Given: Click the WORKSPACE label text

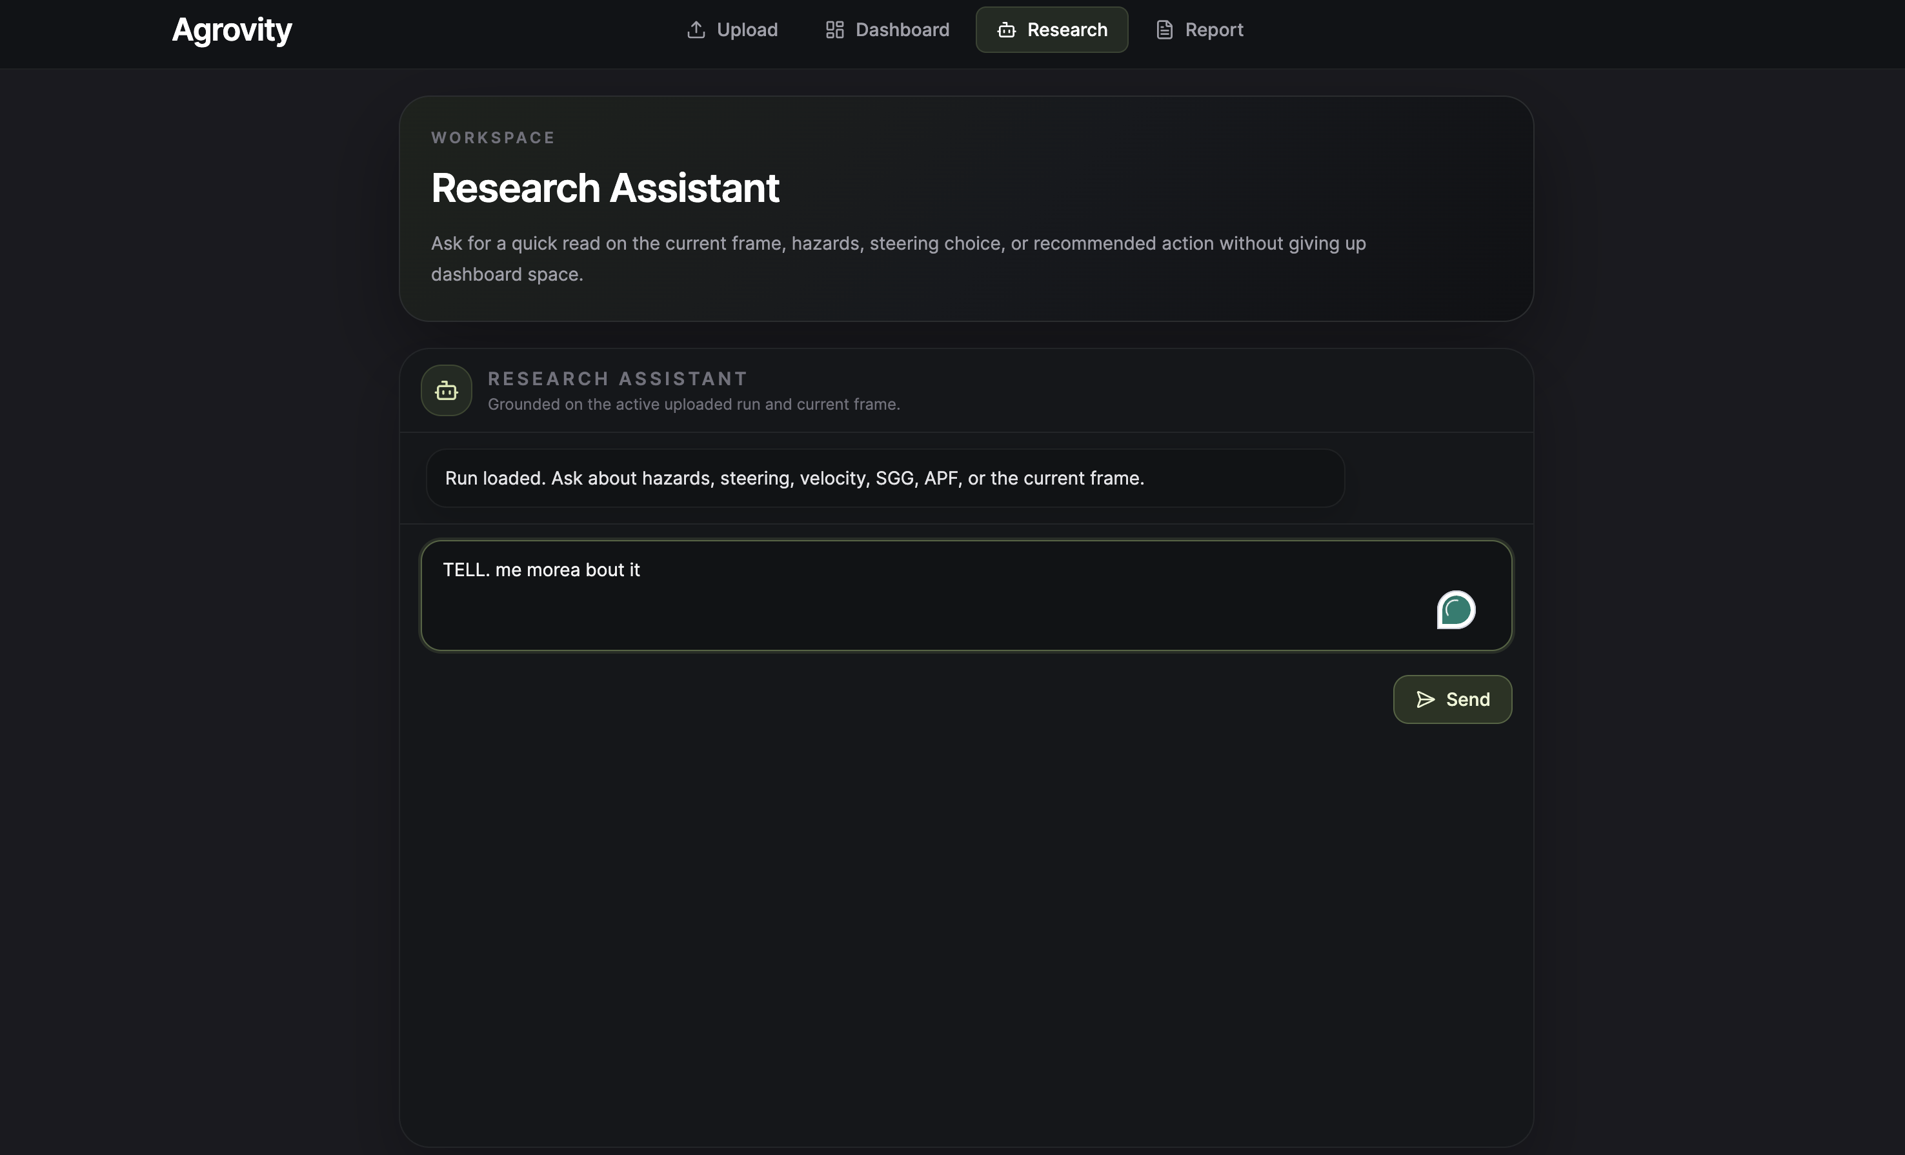Looking at the screenshot, I should 492,137.
